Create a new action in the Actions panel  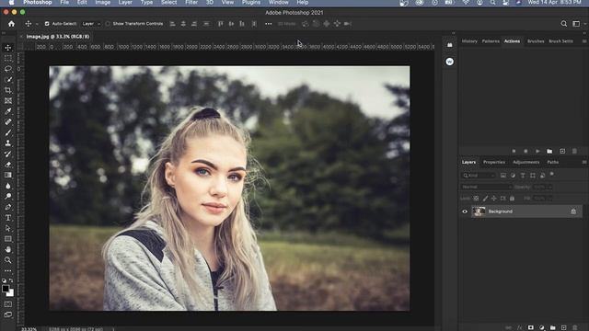point(562,151)
